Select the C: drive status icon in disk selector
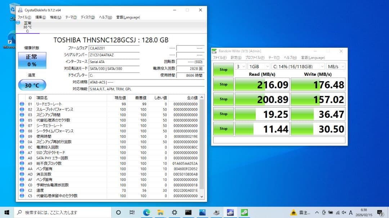The image size is (389, 218). point(18,23)
